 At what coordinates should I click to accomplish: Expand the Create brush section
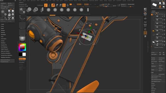pyautogui.click(x=2, y=24)
